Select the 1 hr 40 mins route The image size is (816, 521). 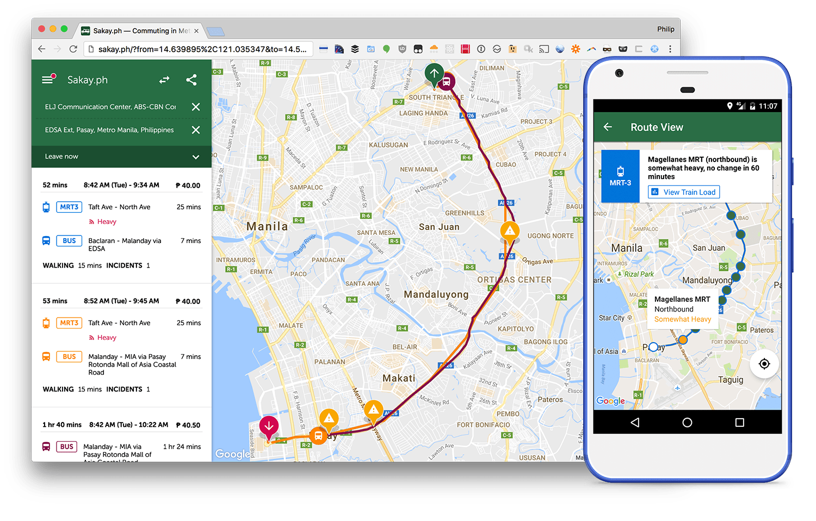[121, 435]
